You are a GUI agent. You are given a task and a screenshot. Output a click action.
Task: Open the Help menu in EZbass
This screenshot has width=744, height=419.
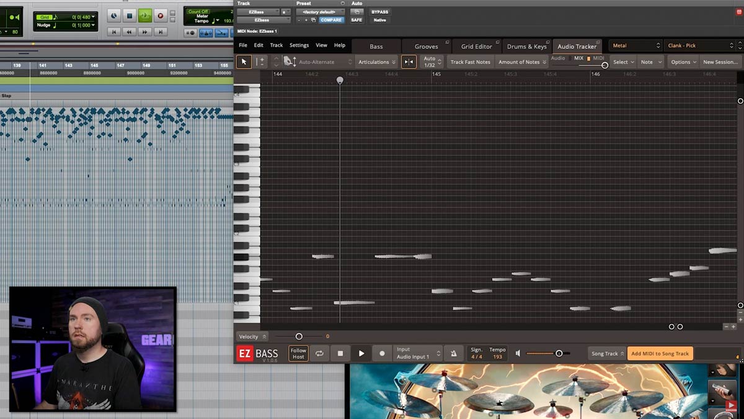click(x=340, y=45)
